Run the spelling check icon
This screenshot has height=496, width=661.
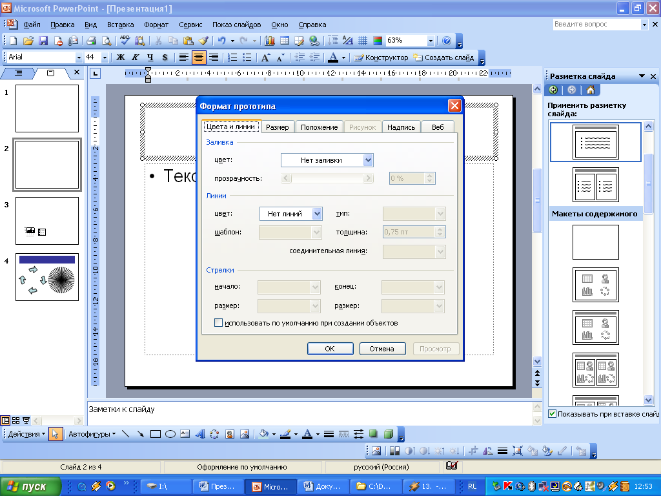click(125, 41)
